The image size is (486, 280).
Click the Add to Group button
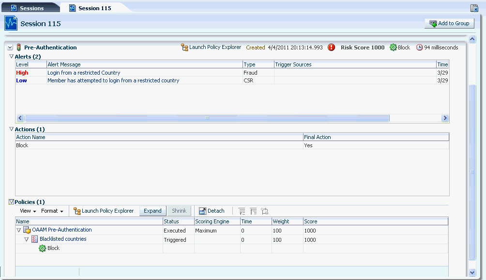449,23
